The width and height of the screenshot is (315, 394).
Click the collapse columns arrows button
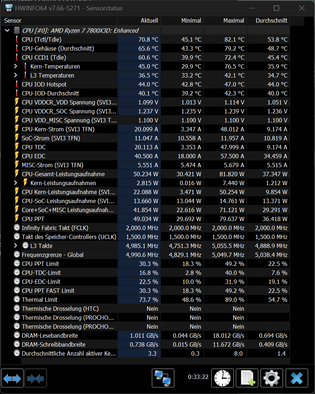(x=36, y=378)
